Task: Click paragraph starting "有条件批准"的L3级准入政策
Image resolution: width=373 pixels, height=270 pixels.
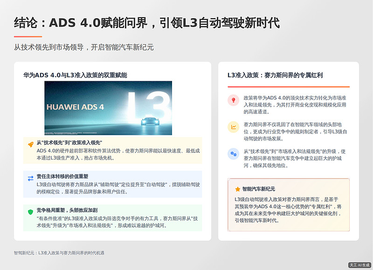Action: (x=117, y=222)
